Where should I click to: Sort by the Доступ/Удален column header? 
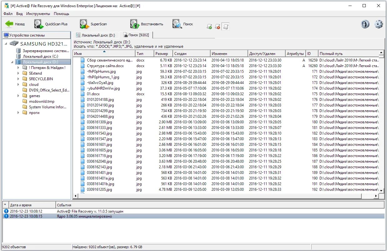pyautogui.click(x=267, y=54)
